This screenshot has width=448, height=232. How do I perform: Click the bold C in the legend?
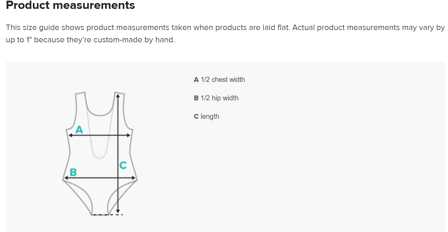click(196, 116)
